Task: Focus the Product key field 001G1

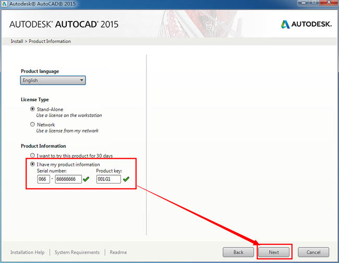Action: click(x=108, y=179)
